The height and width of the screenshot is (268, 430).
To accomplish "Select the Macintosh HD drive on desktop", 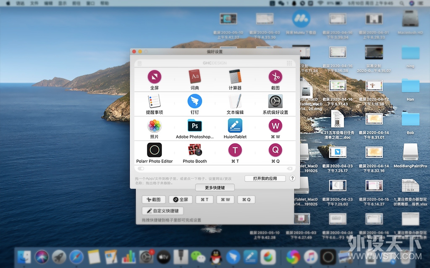I will coord(410,23).
